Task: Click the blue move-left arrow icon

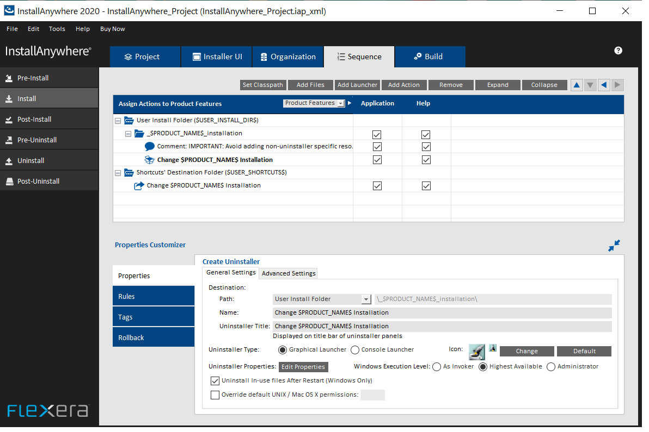Action: click(x=603, y=85)
